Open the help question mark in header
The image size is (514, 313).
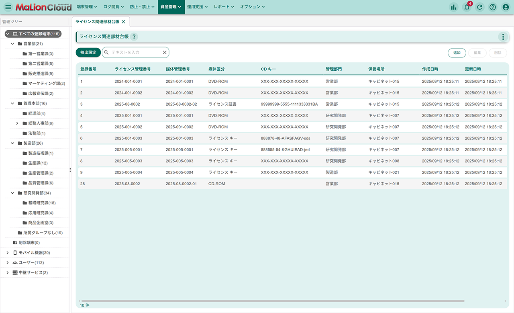493,7
